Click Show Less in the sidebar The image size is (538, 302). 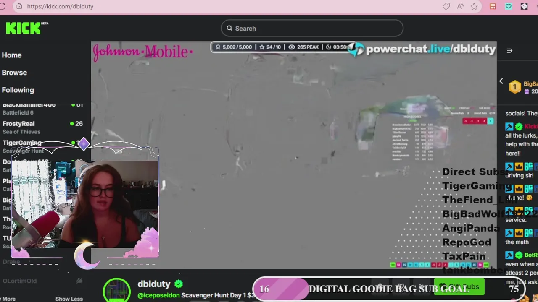coord(69,299)
